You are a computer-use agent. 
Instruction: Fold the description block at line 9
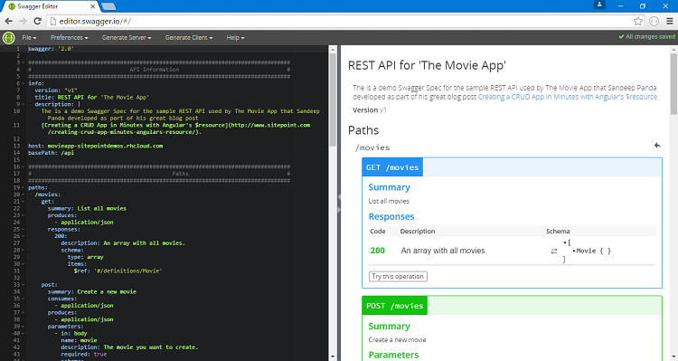(x=23, y=104)
